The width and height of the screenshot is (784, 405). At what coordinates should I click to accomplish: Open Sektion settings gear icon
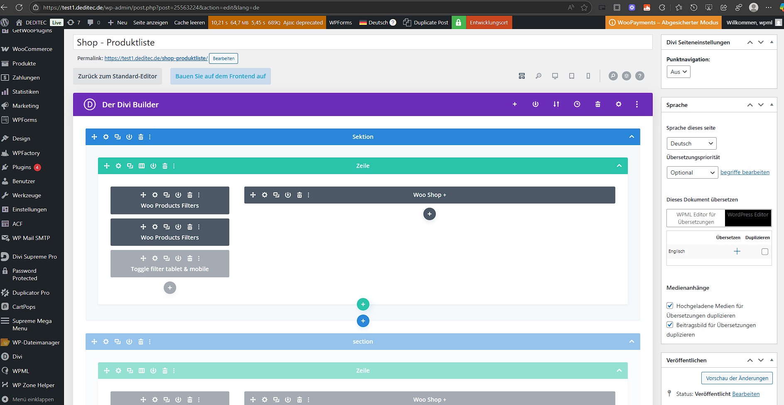[106, 137]
